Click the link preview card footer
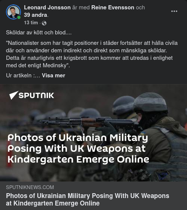 93,195
